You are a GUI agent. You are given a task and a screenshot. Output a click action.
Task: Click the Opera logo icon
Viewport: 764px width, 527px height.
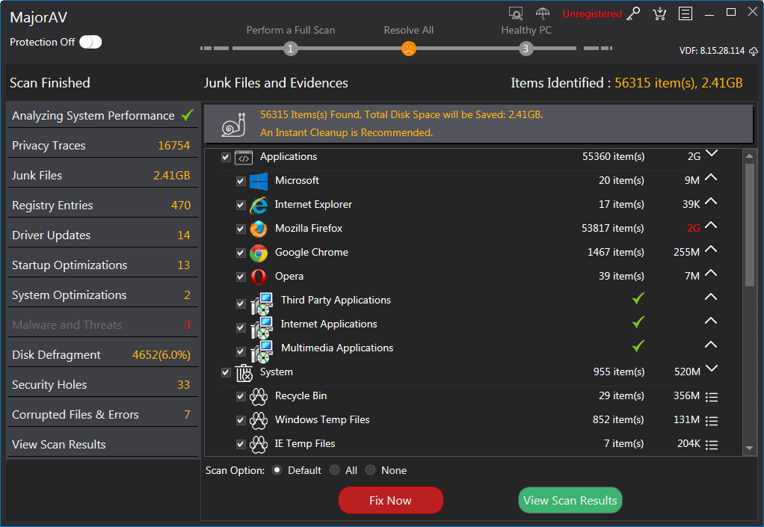click(x=259, y=277)
